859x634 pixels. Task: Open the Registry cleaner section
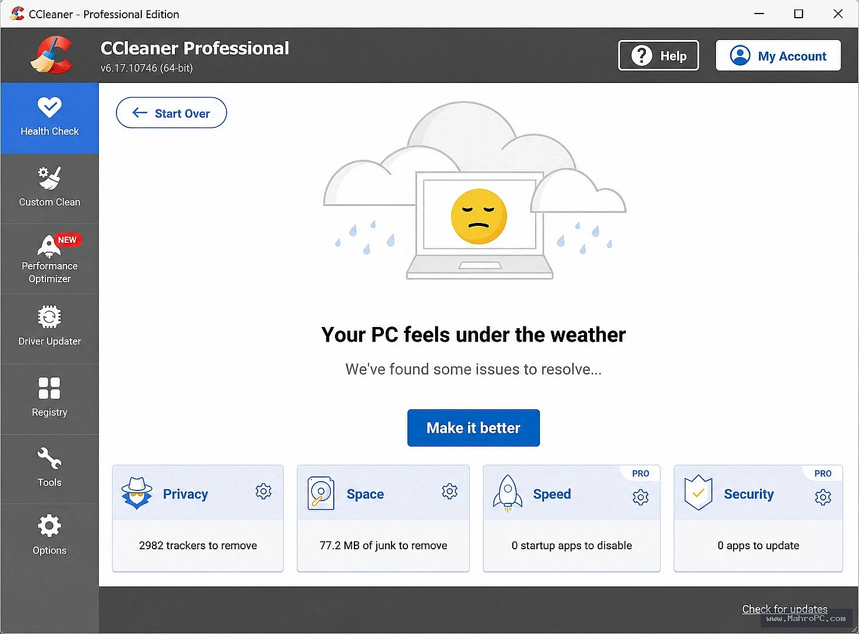[x=49, y=399]
